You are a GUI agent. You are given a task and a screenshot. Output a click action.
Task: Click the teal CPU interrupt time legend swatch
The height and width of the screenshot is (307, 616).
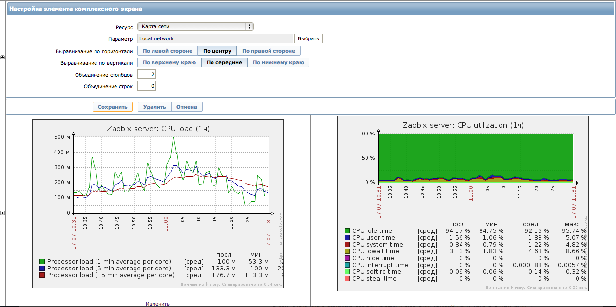(347, 265)
